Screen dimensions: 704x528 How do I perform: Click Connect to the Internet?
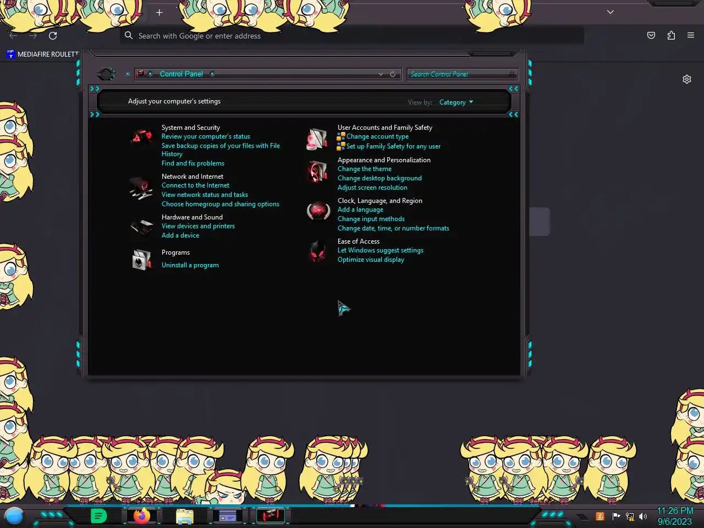tap(195, 185)
